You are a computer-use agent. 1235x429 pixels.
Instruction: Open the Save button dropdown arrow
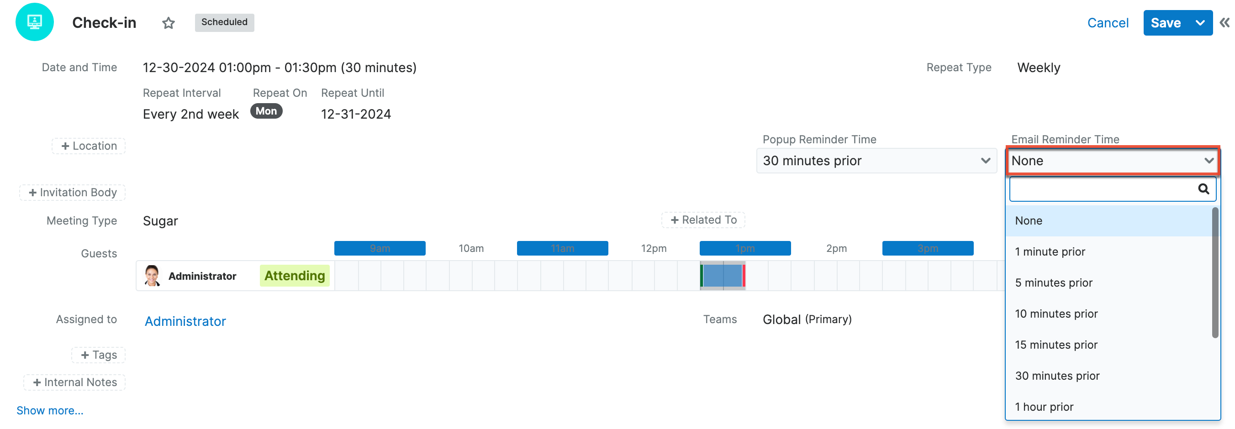(x=1200, y=23)
